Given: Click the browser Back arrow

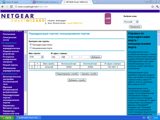Looking at the screenshot, I should [x=3, y=7].
